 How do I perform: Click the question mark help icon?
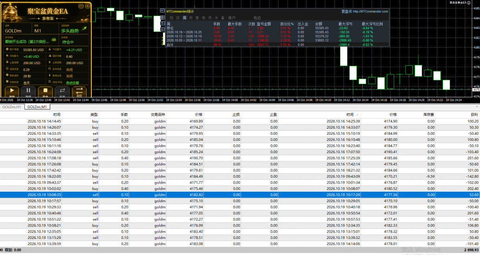tap(162, 23)
